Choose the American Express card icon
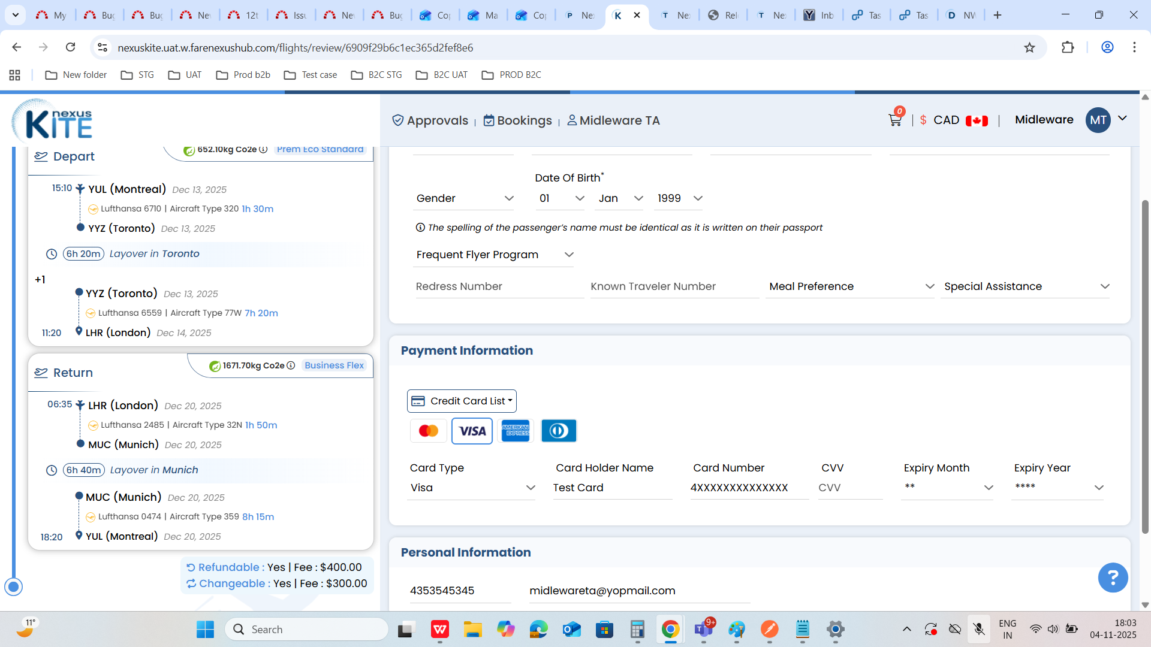Viewport: 1151px width, 647px height. click(x=516, y=431)
